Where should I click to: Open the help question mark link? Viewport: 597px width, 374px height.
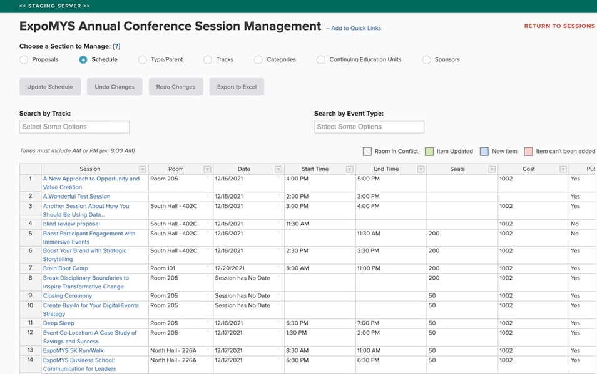click(x=116, y=46)
